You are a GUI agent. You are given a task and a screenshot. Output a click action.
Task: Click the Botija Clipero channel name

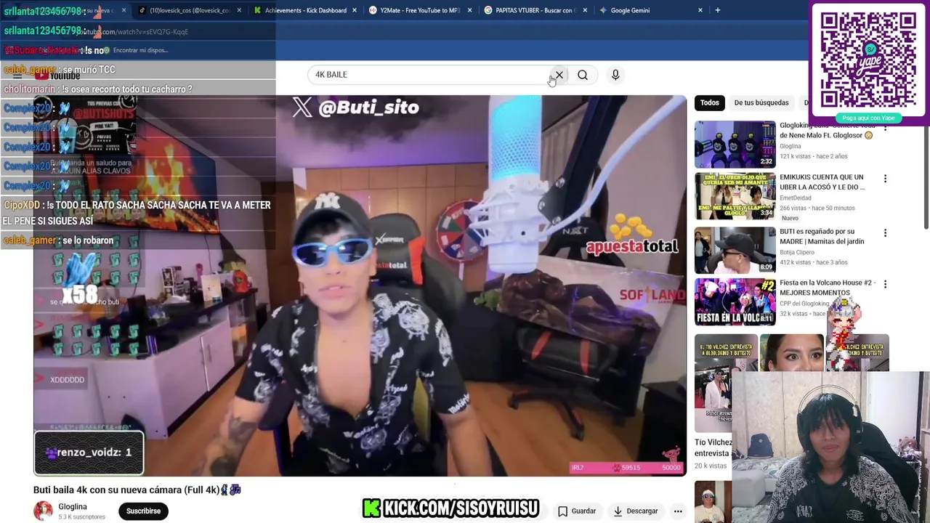(797, 252)
